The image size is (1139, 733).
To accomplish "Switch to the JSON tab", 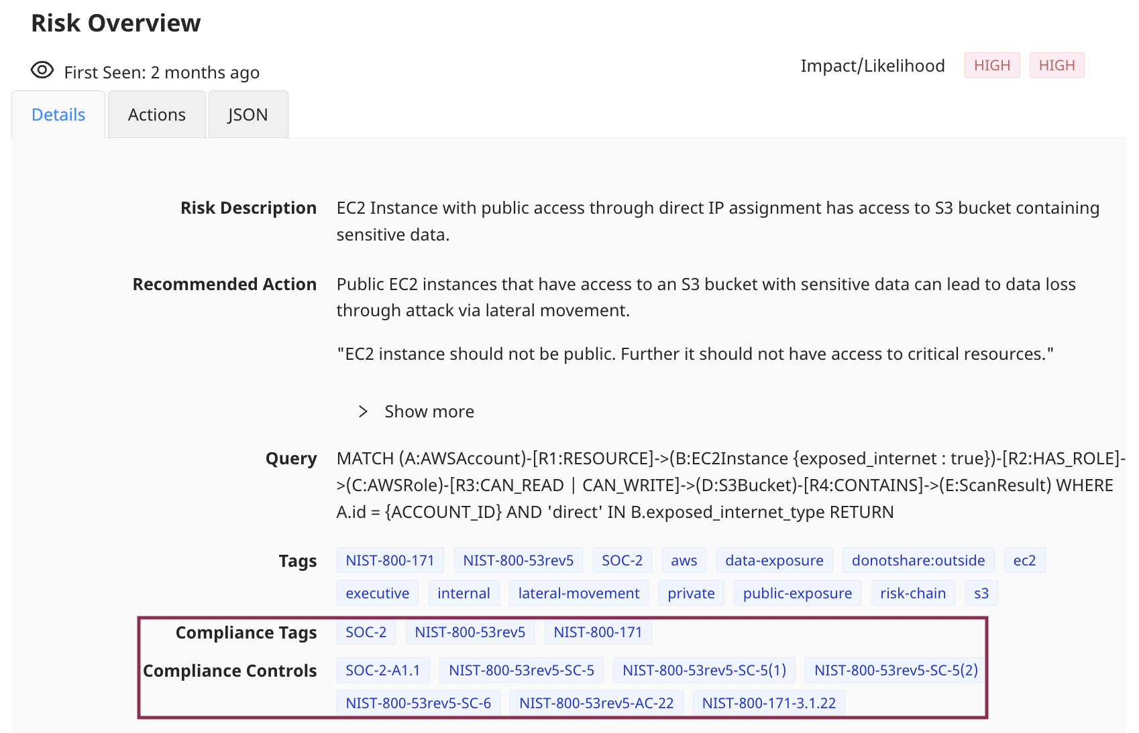I will click(248, 115).
